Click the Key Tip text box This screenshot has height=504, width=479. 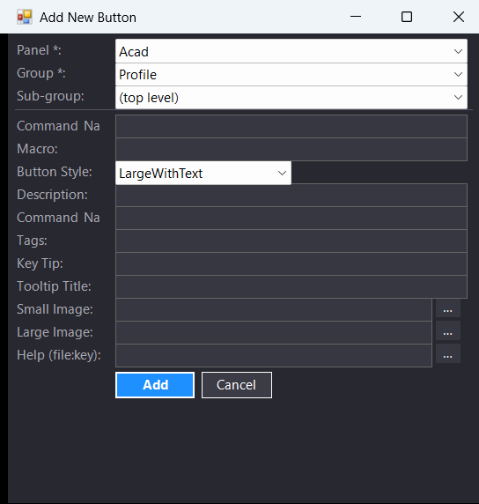click(291, 263)
